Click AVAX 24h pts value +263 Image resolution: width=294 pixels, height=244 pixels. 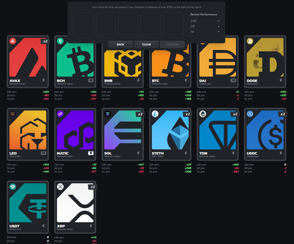point(46,92)
